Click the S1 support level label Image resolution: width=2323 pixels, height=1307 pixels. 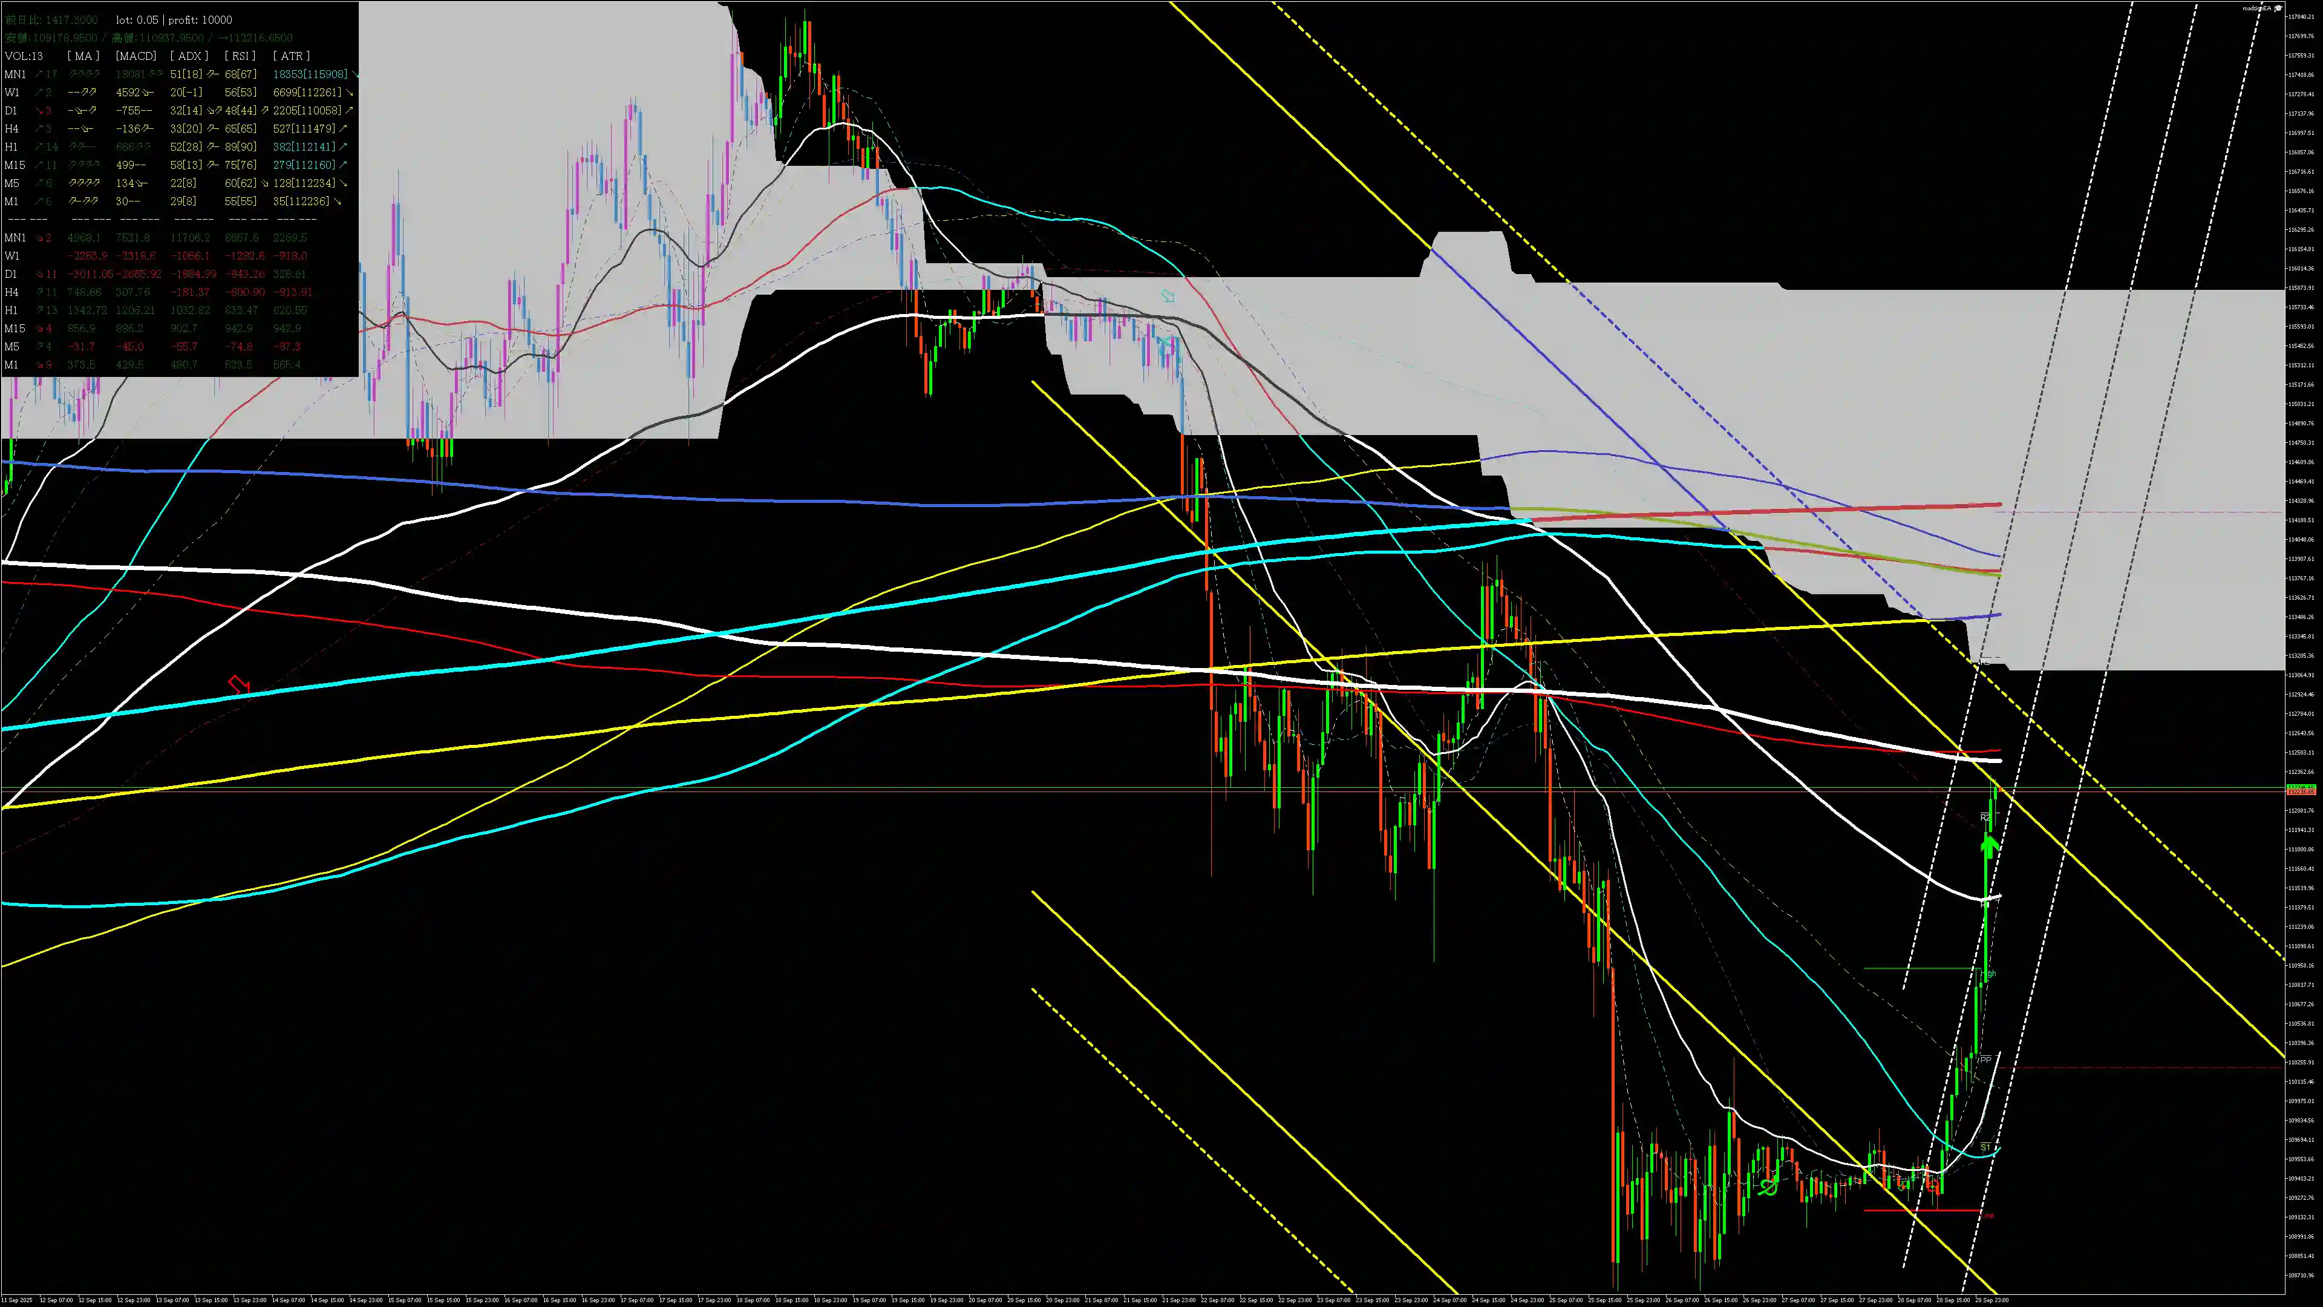click(1985, 1147)
